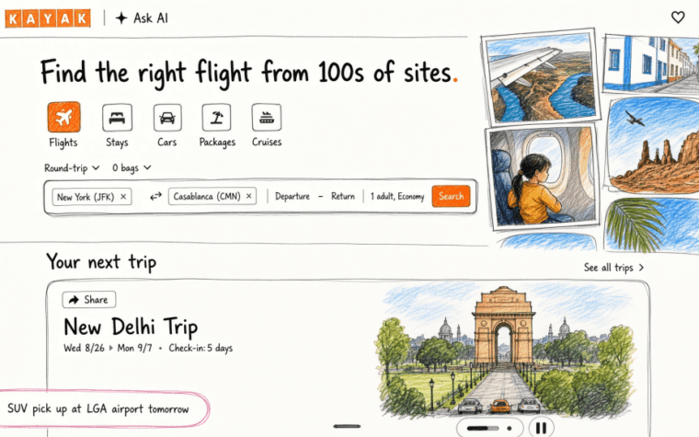
Task: Click the New York (JFK) origin field
Action: (x=91, y=197)
